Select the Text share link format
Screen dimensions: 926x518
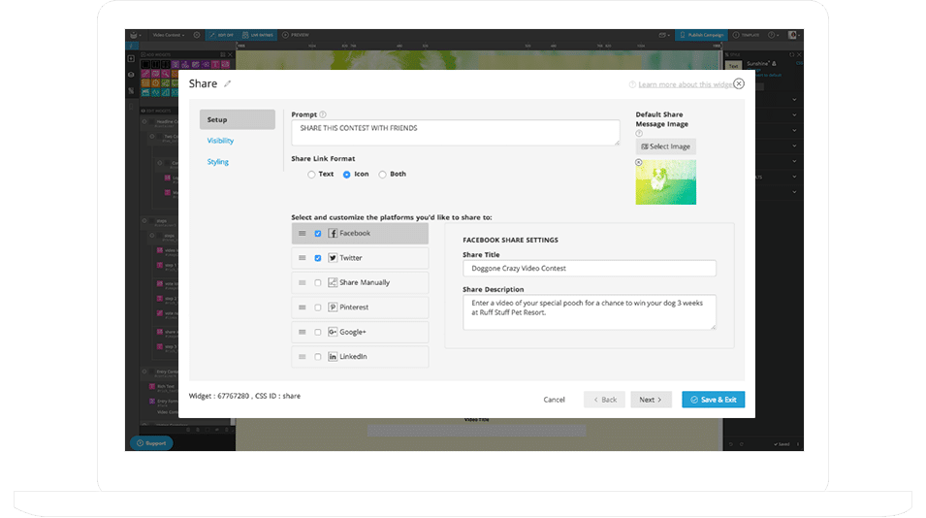[311, 175]
